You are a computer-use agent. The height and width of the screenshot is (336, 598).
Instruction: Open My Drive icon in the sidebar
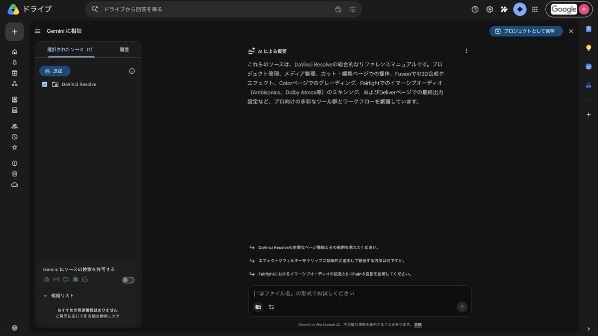(14, 100)
